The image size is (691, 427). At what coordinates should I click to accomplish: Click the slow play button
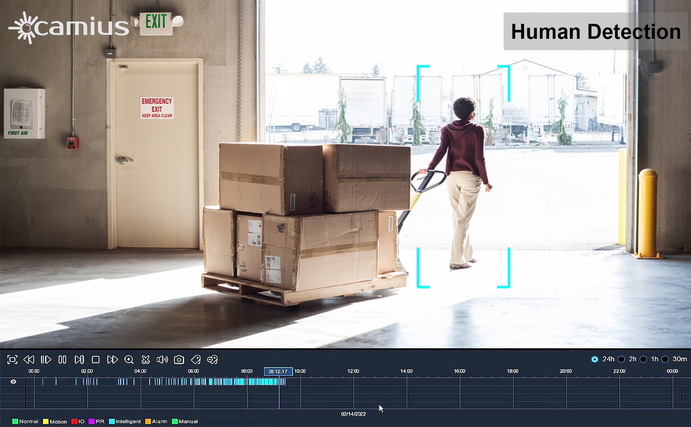46,360
